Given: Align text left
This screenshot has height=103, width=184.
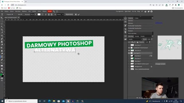Looking at the screenshot, I should click(x=46, y=15).
